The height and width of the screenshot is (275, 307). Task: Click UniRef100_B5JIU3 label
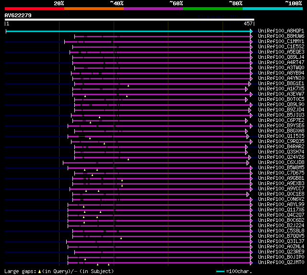pyautogui.click(x=281, y=115)
